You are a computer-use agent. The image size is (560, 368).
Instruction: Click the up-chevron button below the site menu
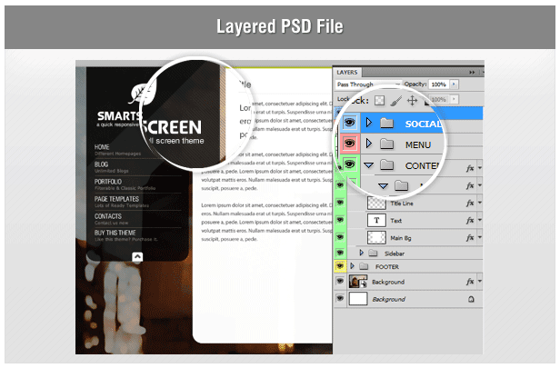pos(137,256)
